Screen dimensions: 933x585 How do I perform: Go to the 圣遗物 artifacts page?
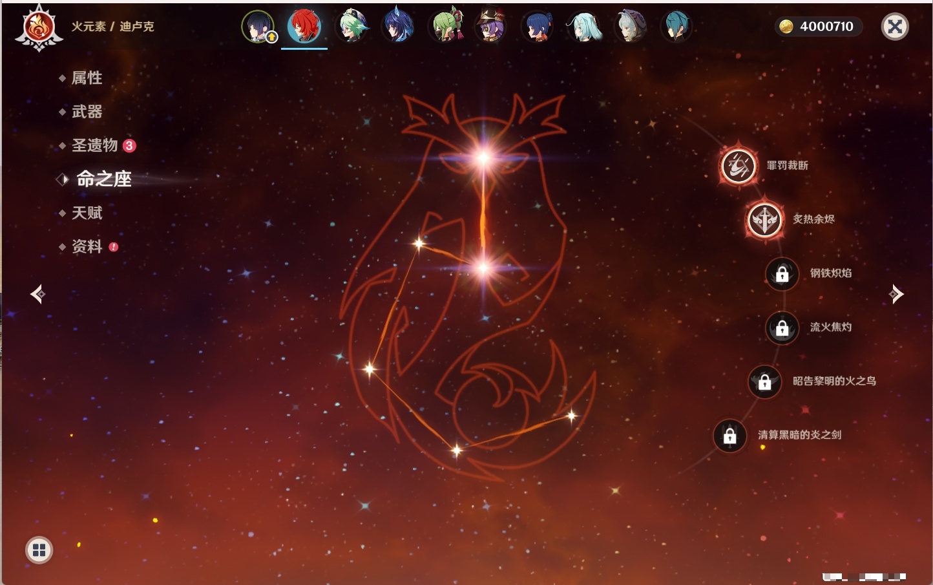click(x=94, y=145)
